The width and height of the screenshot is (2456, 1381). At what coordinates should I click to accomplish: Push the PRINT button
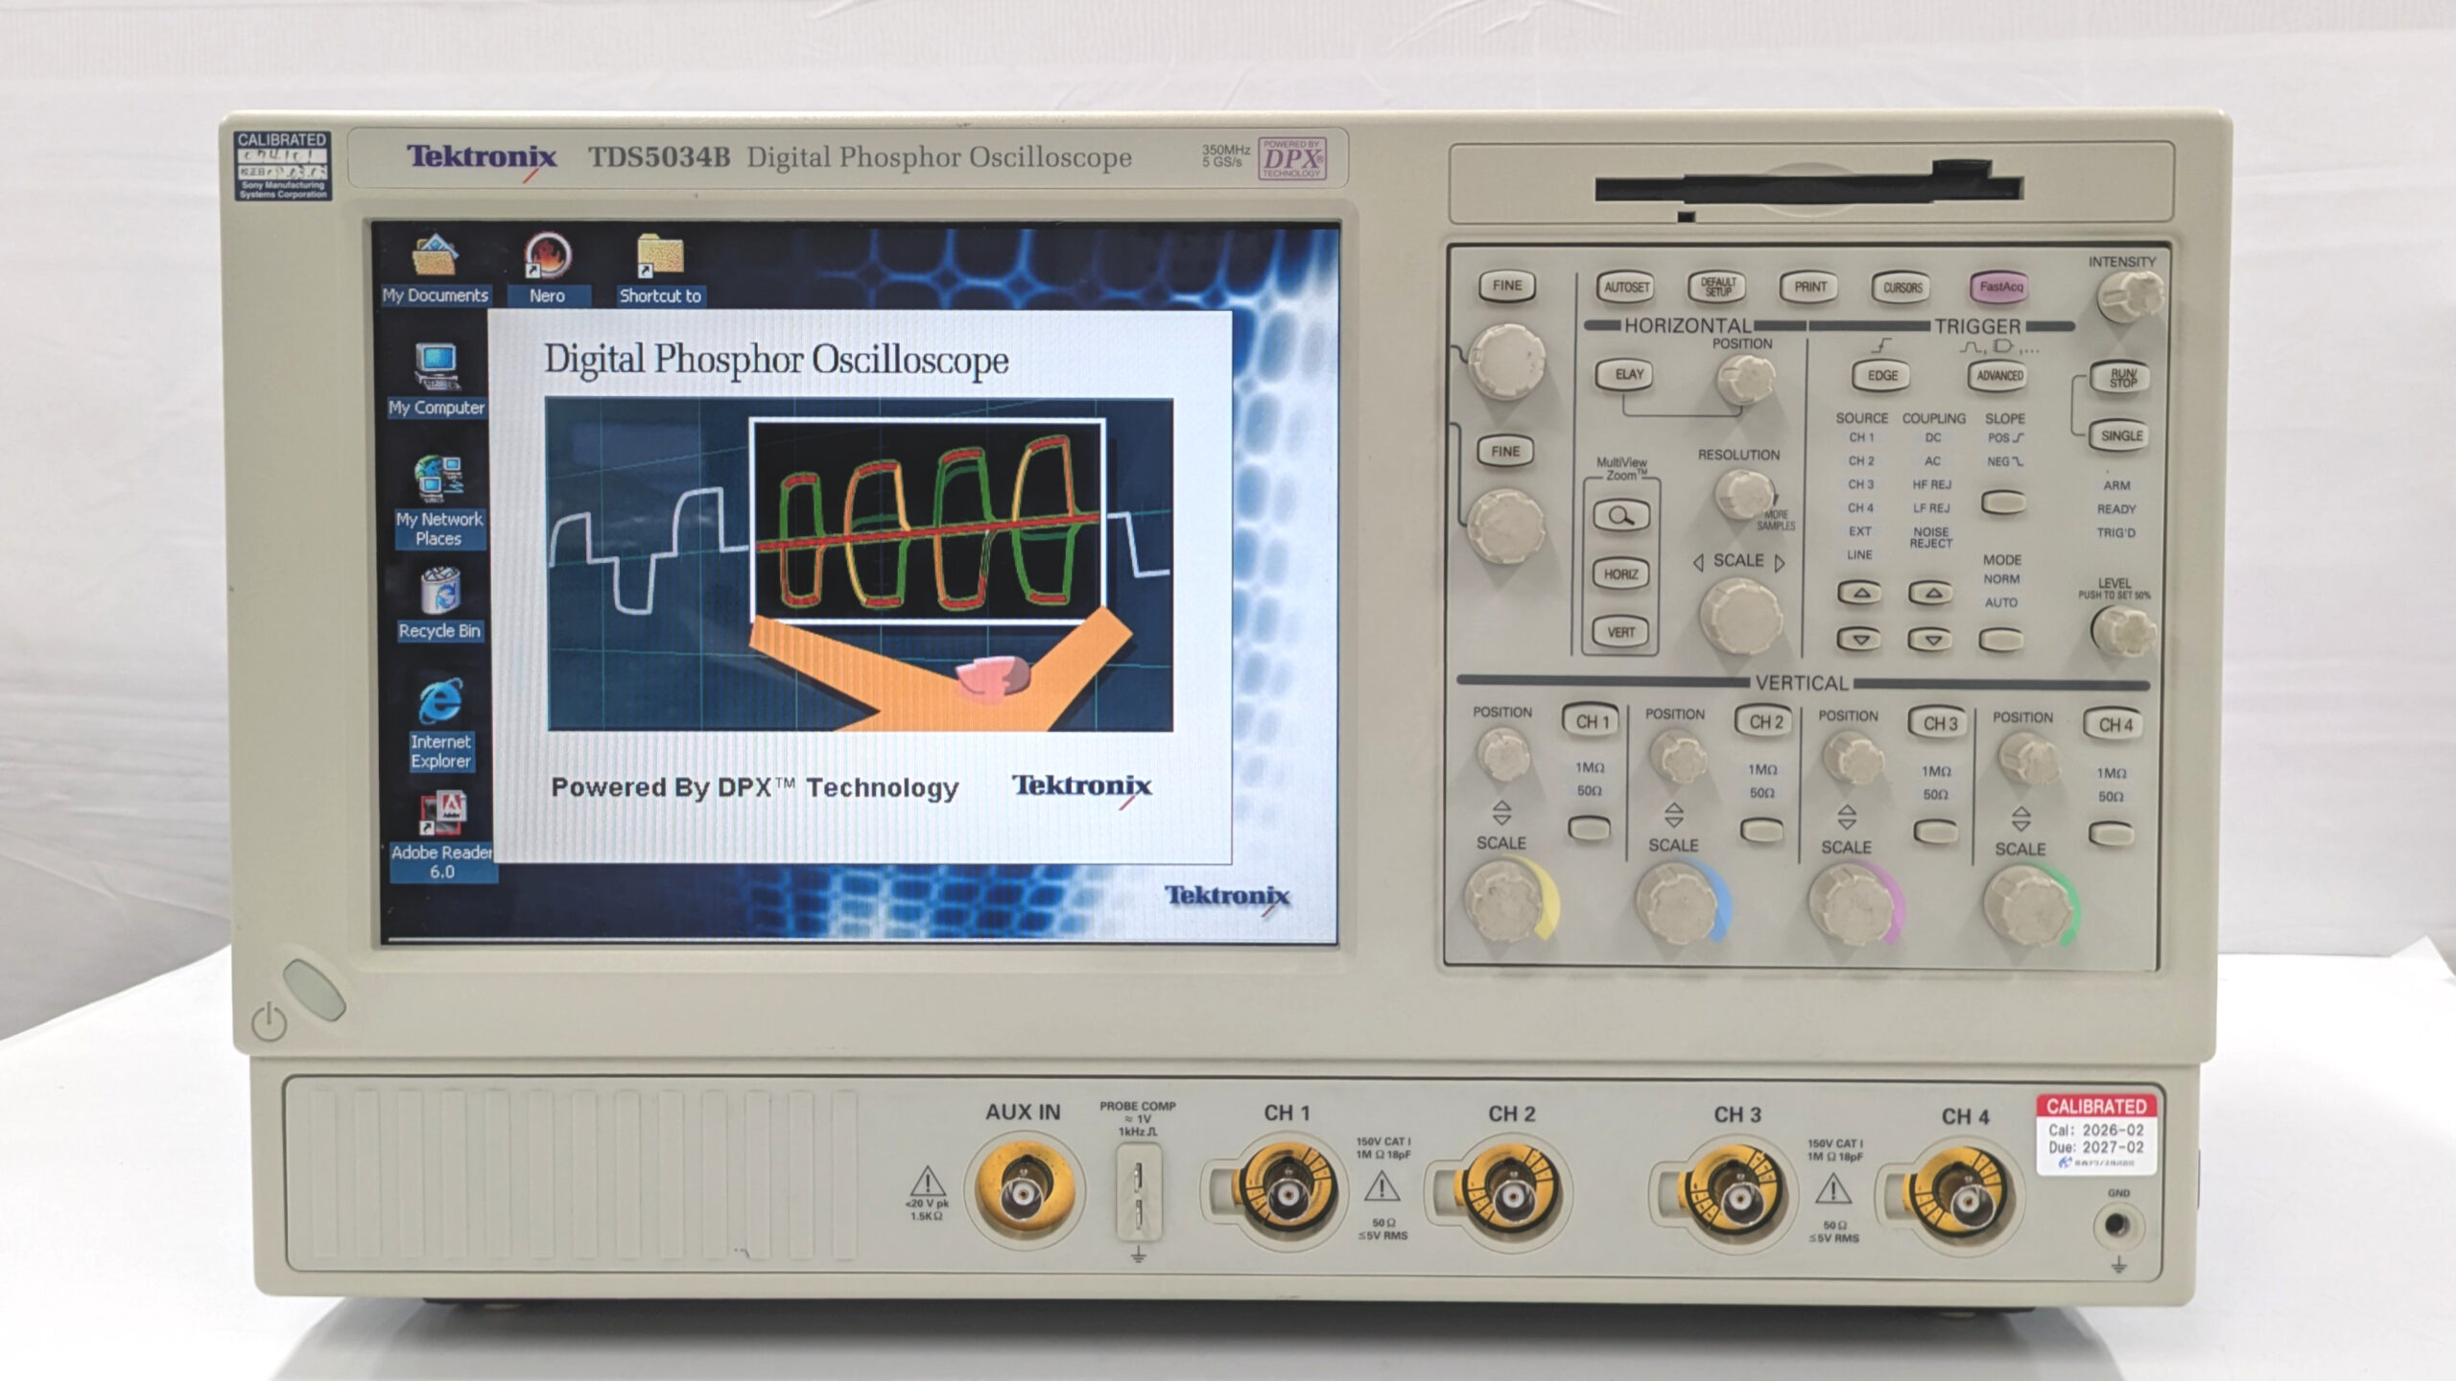click(1810, 287)
